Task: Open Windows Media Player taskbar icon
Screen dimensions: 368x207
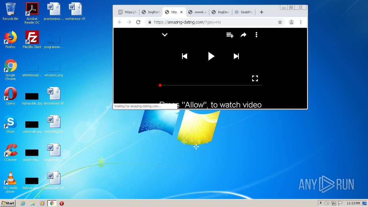Action: pos(42,203)
